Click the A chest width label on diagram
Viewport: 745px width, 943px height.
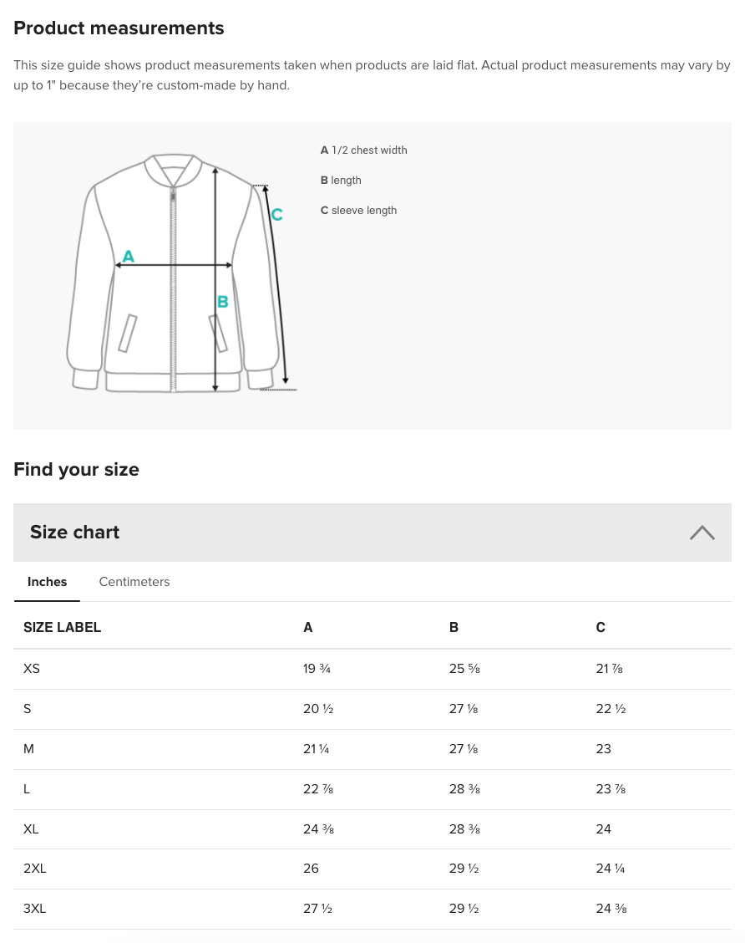(x=129, y=257)
